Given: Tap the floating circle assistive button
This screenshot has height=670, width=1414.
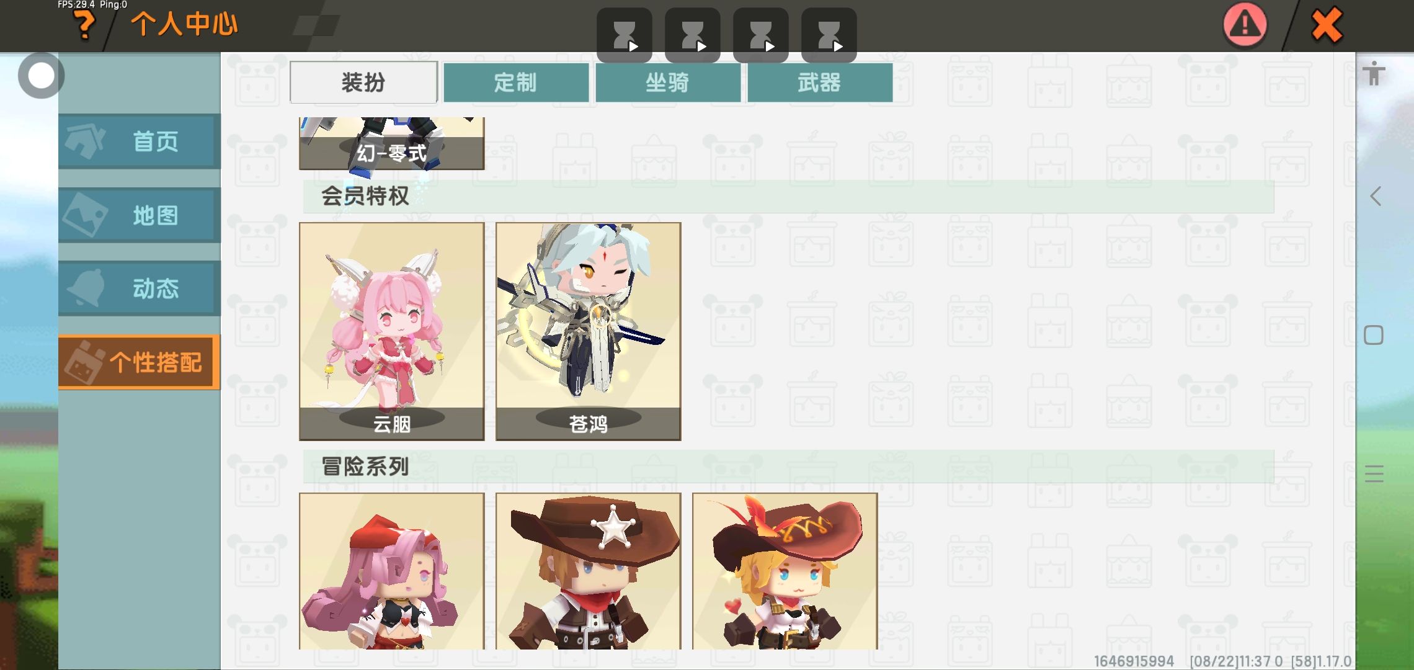Looking at the screenshot, I should point(42,76).
